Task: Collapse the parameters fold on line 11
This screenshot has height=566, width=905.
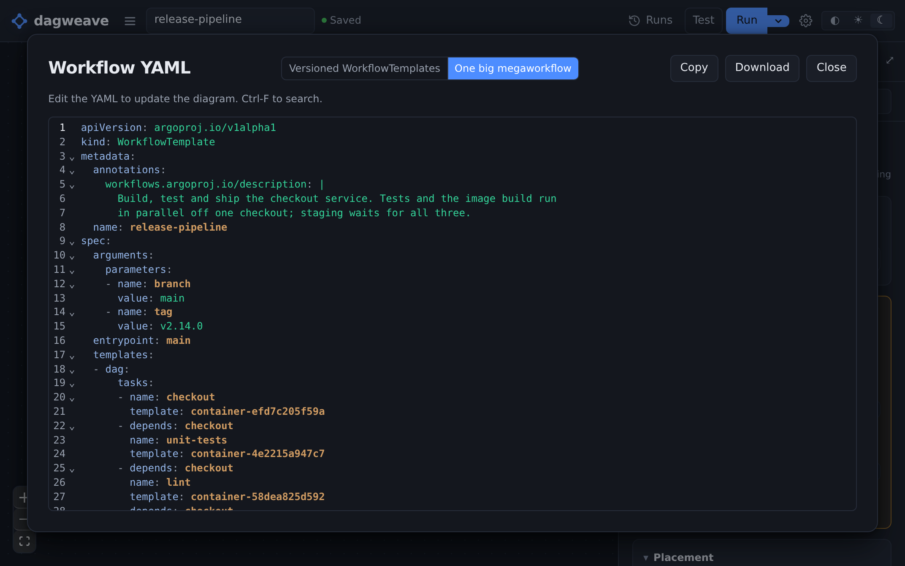Action: (72, 272)
